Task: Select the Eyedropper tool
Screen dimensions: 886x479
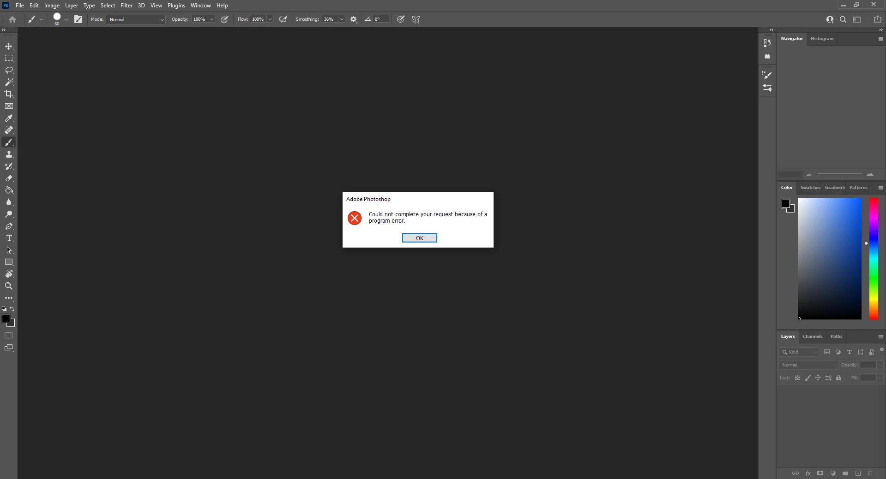Action: [x=9, y=118]
